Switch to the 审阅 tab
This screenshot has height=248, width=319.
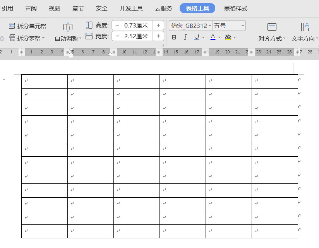(31, 9)
